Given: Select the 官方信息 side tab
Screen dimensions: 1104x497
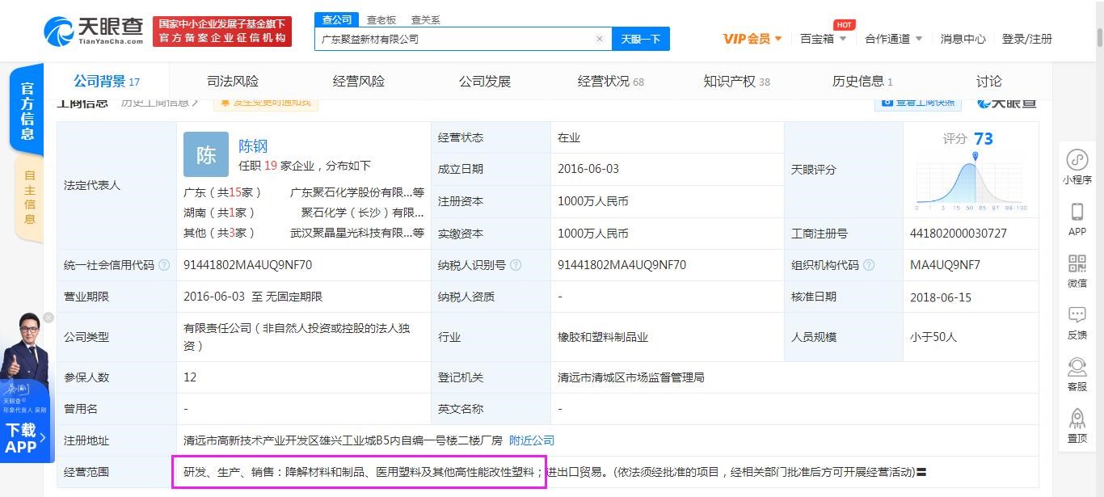Looking at the screenshot, I should click(x=27, y=111).
